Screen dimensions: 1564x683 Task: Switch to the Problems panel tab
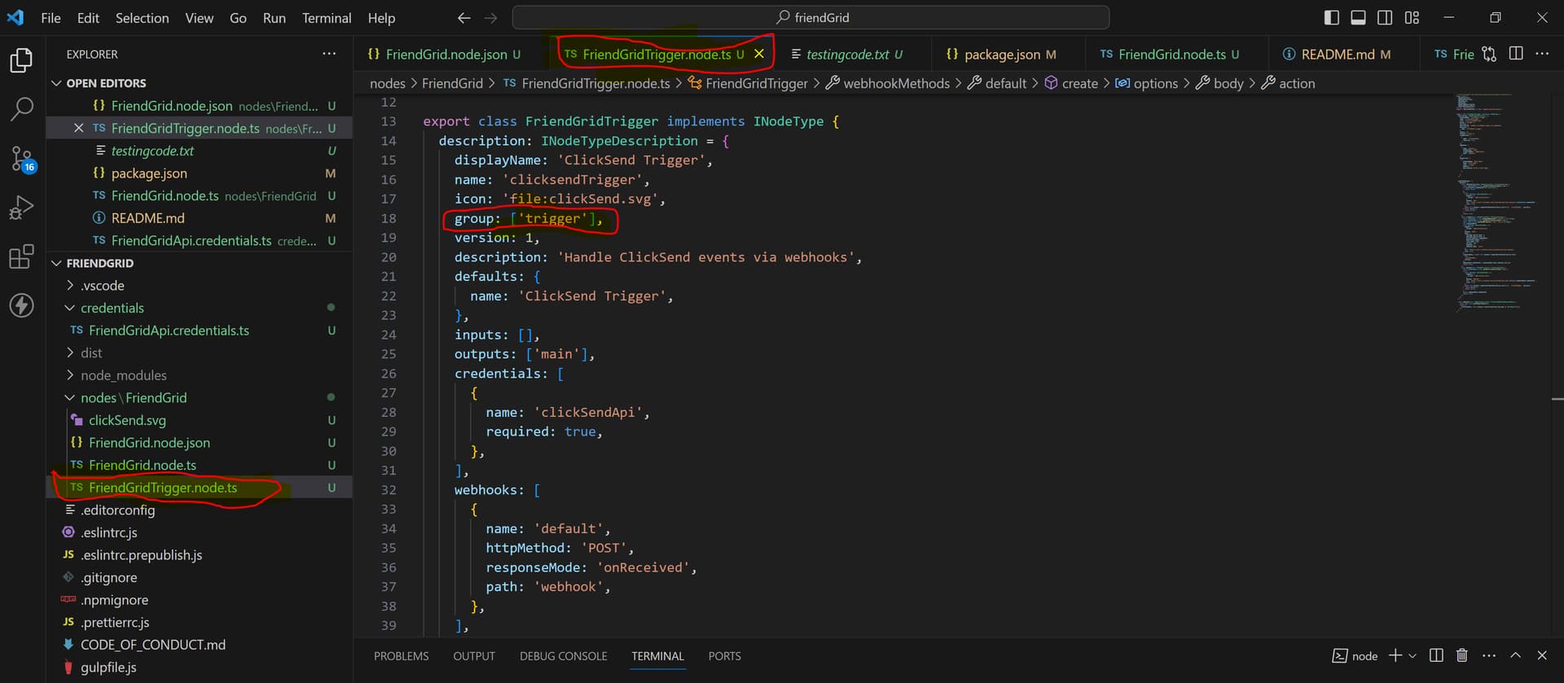401,656
